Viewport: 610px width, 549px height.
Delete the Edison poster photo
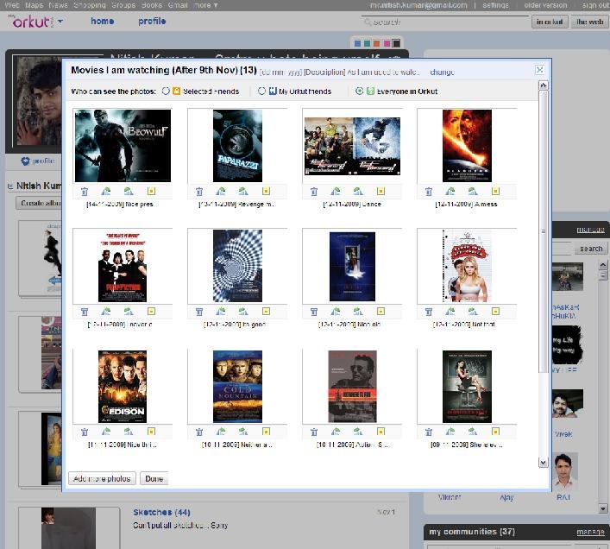(x=85, y=432)
